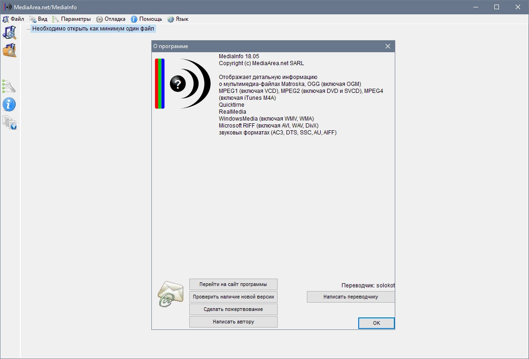Image resolution: width=529 pixels, height=359 pixels.
Task: Click the Написать переводчику button
Action: pos(350,297)
